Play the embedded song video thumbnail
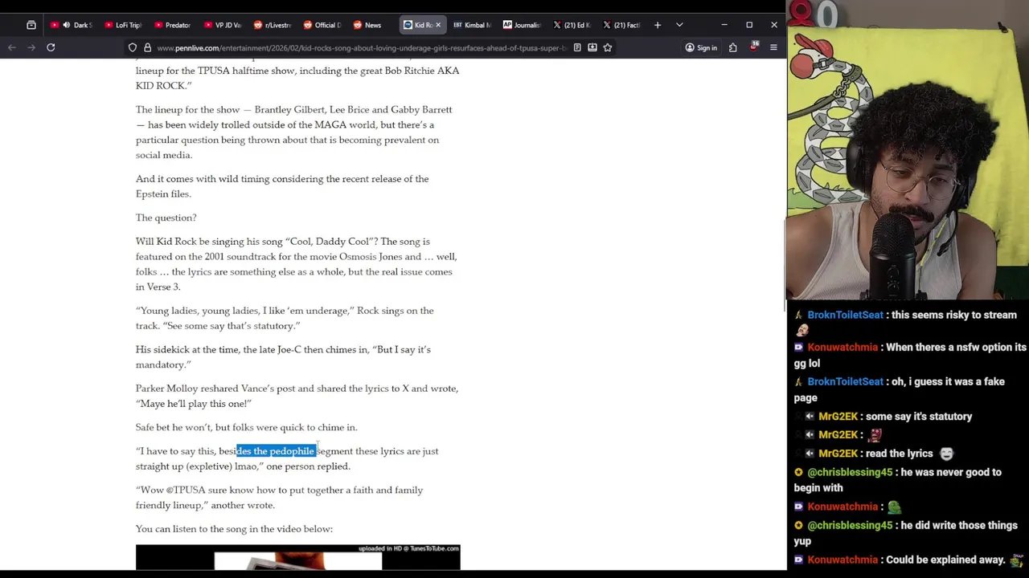1029x578 pixels. pos(297,557)
